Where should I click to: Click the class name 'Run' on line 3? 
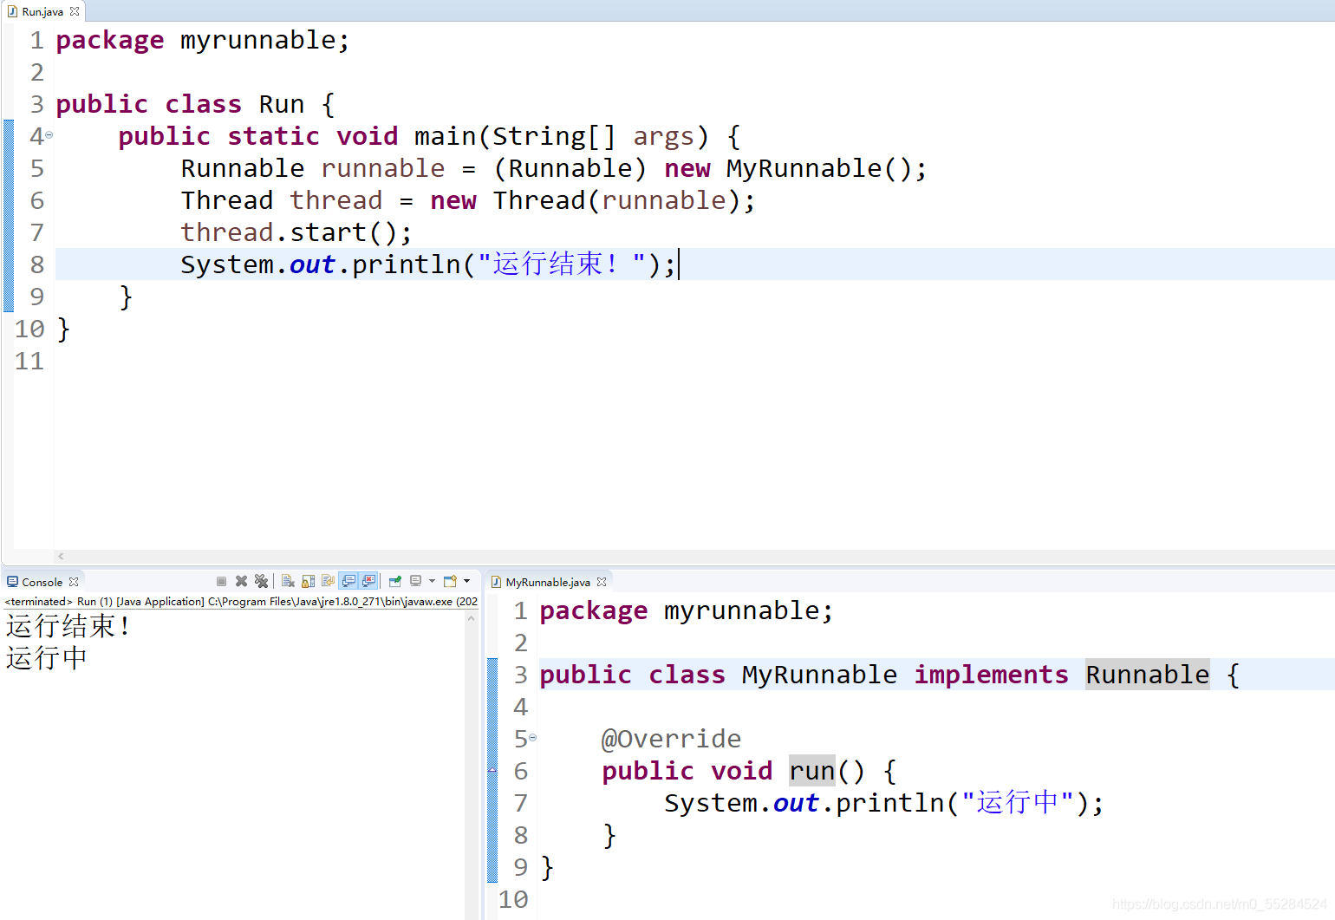282,104
